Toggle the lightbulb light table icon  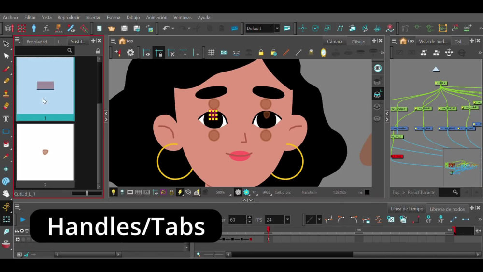coord(114,192)
